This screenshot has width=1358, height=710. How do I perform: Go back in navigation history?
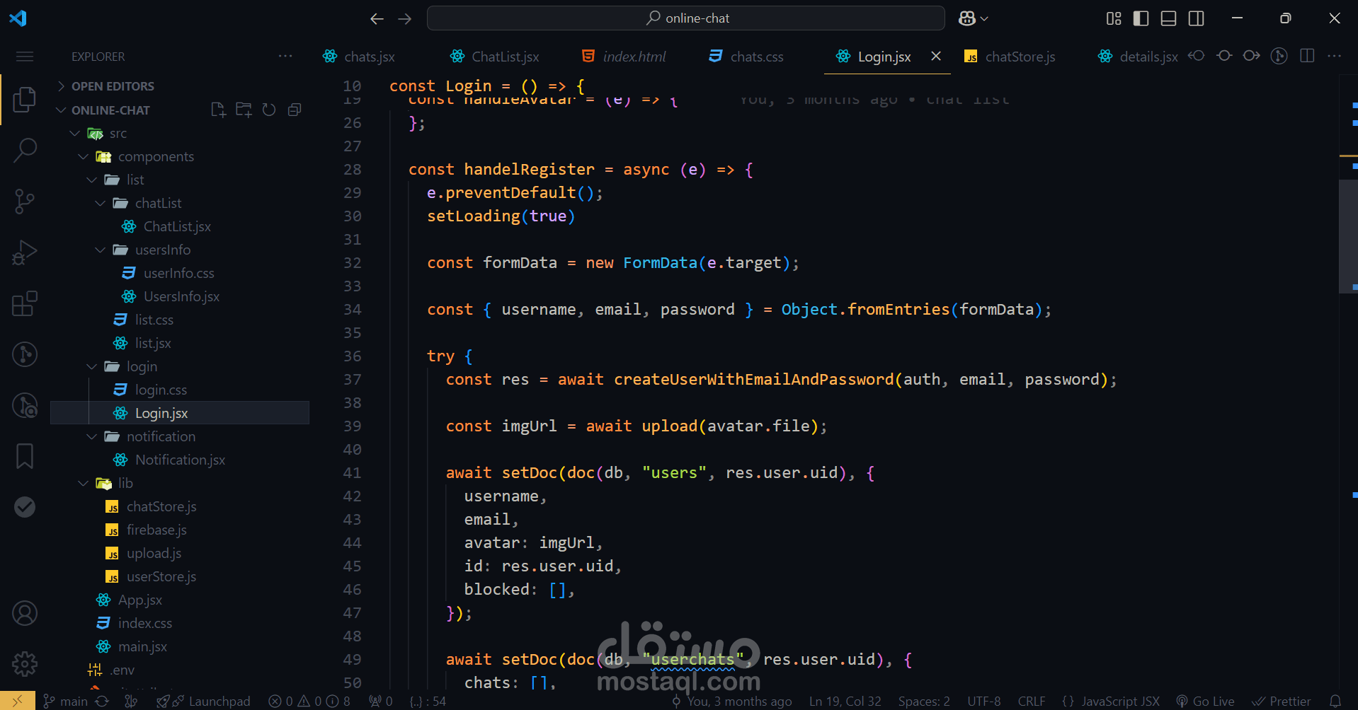coord(377,19)
